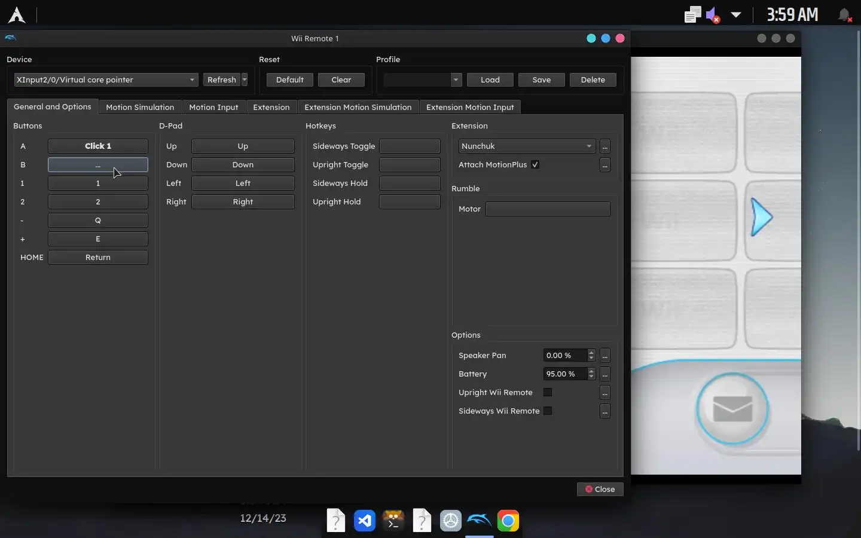Click the second unknown file dock icon
Image resolution: width=861 pixels, height=538 pixels.
[422, 521]
